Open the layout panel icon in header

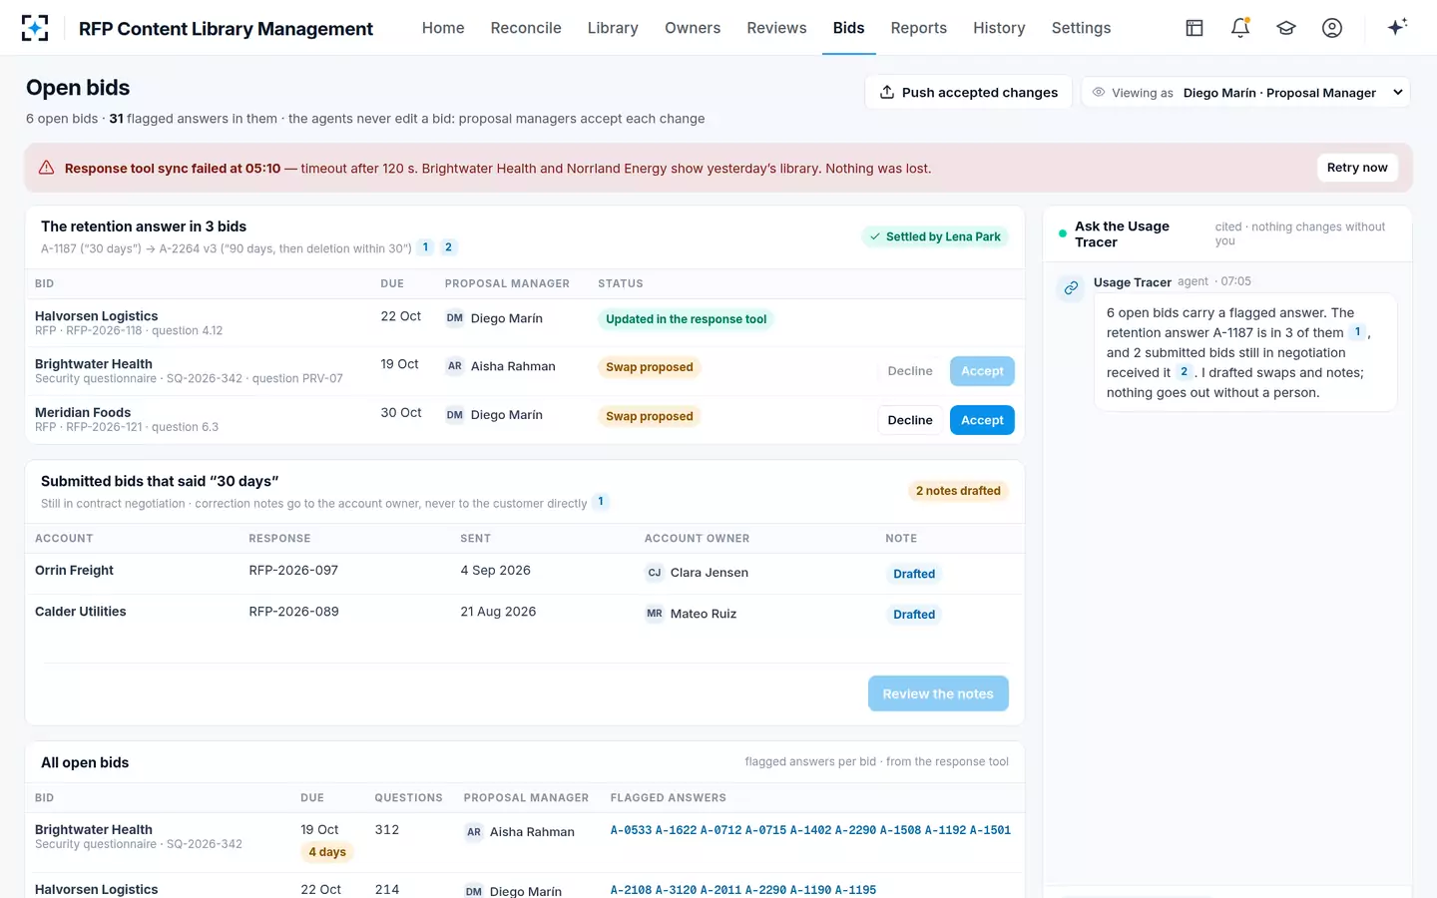pyautogui.click(x=1195, y=28)
